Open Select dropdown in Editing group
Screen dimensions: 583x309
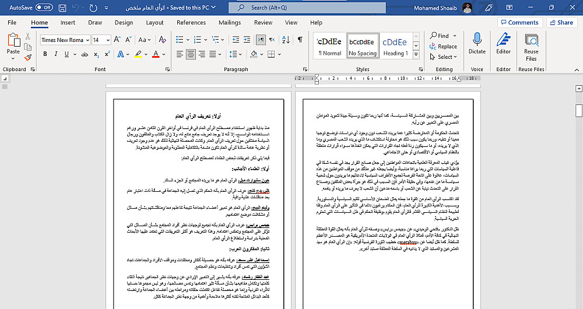pyautogui.click(x=443, y=57)
